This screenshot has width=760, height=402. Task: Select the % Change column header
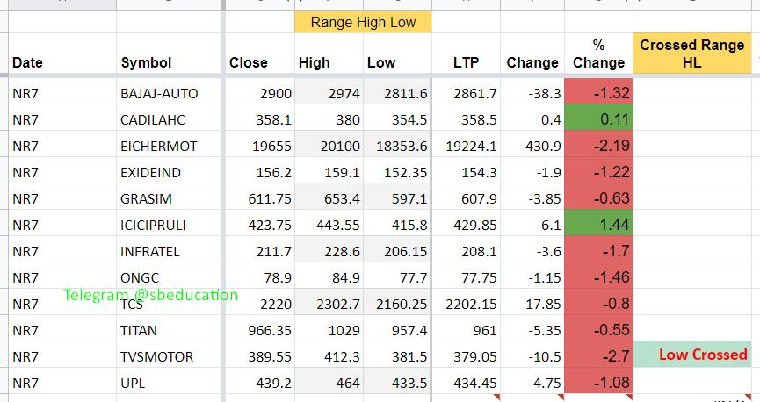click(x=598, y=54)
